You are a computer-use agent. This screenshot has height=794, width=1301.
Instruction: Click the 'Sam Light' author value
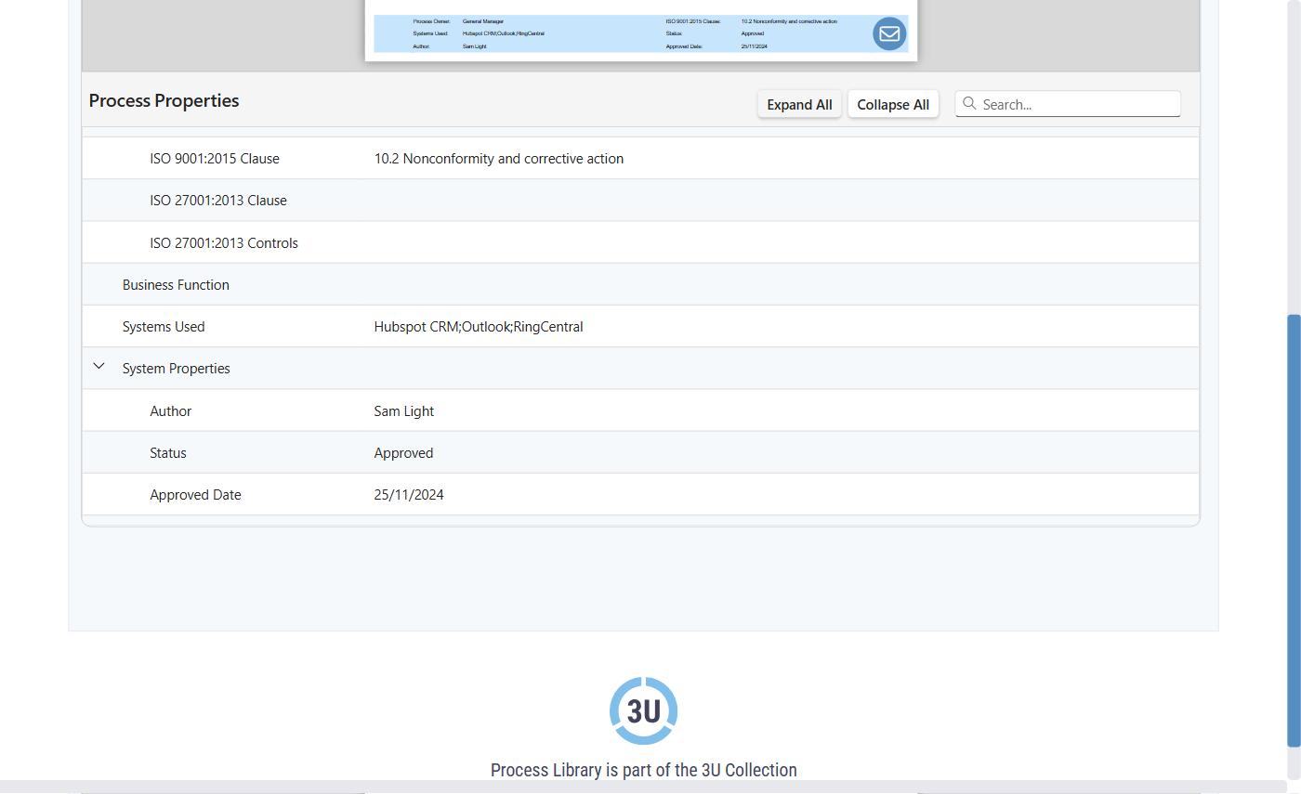404,411
